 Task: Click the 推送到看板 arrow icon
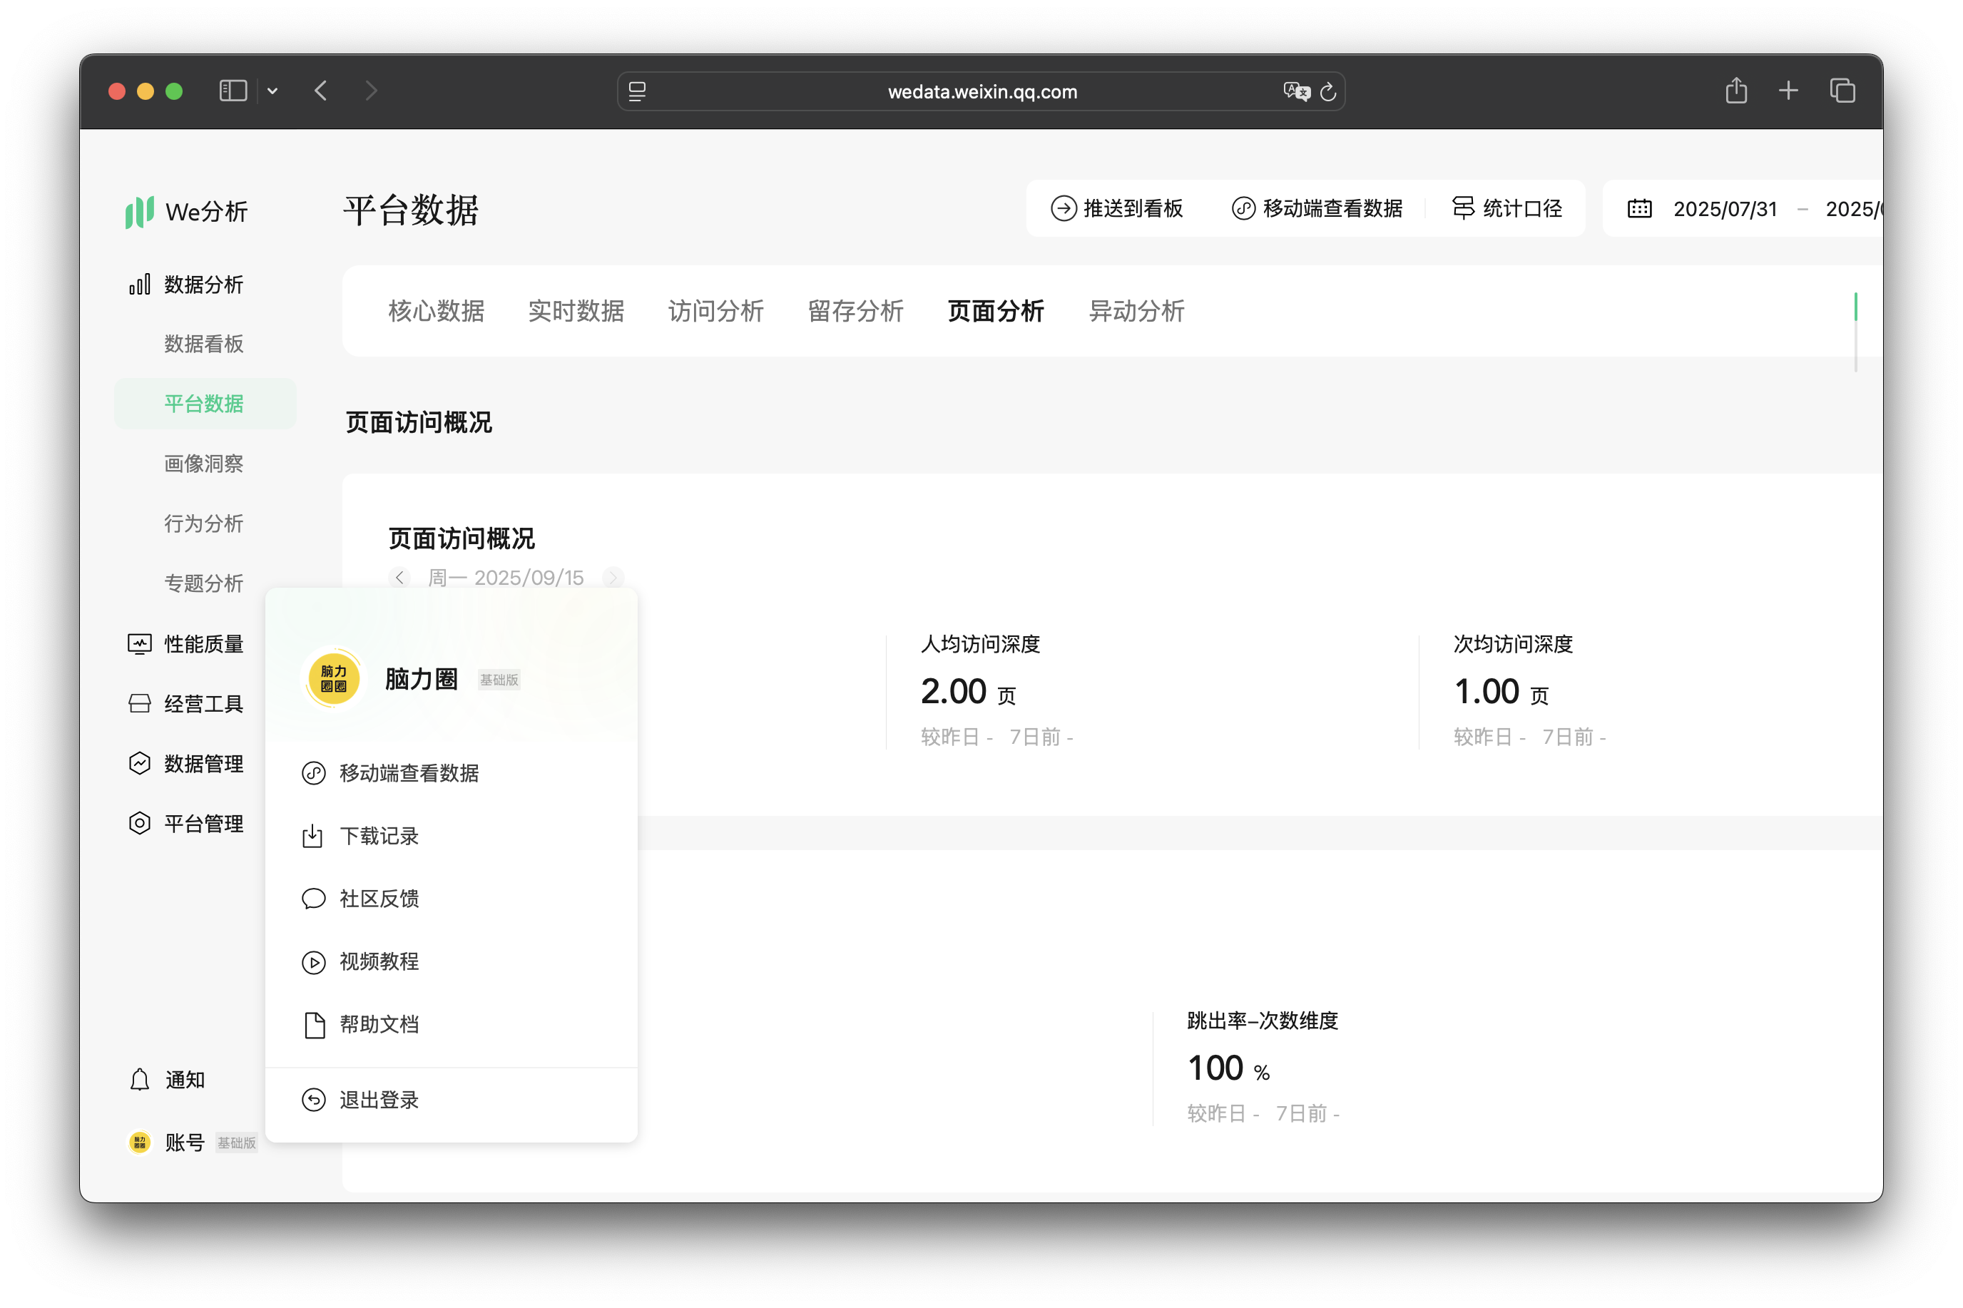tap(1063, 208)
